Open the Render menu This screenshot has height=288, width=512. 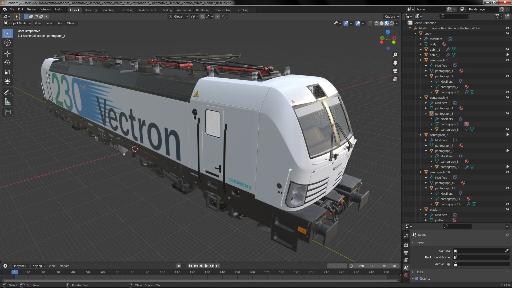coord(32,9)
